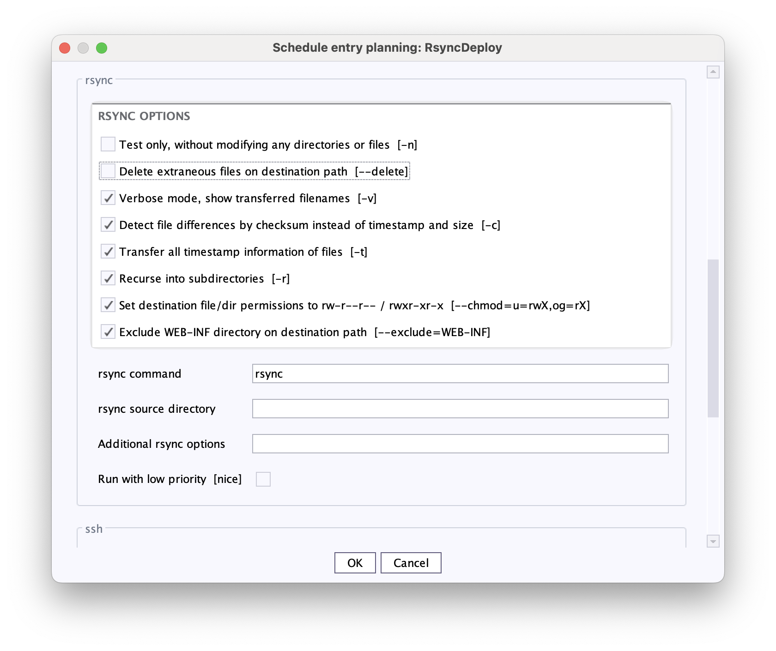Disable Exclude WEB-INF directory checkbox

click(108, 332)
